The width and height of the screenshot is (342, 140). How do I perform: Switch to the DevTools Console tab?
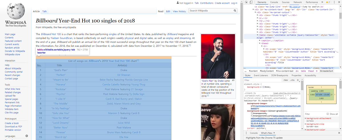pyautogui.click(x=274, y=2)
